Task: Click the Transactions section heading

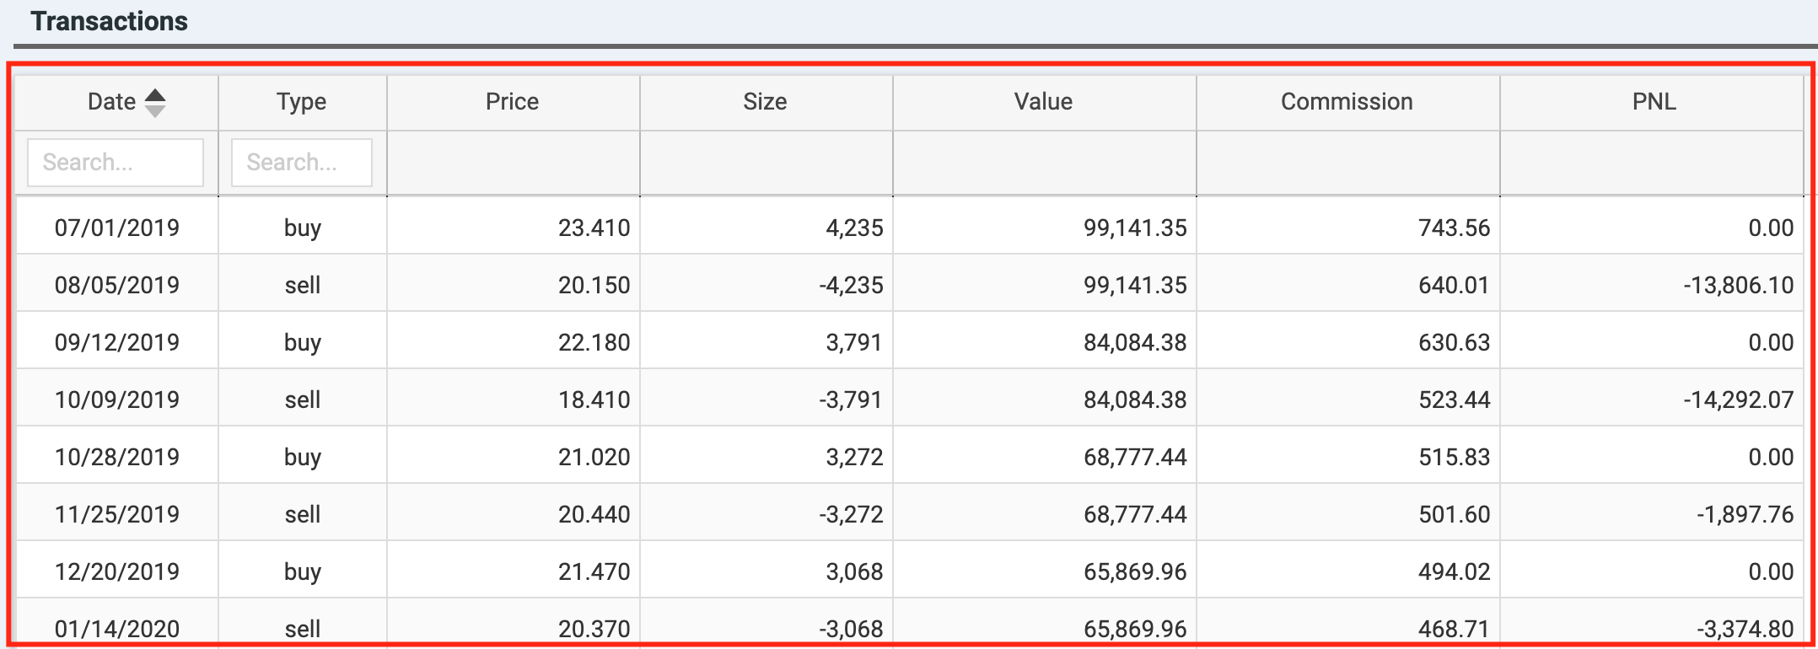Action: 109,21
